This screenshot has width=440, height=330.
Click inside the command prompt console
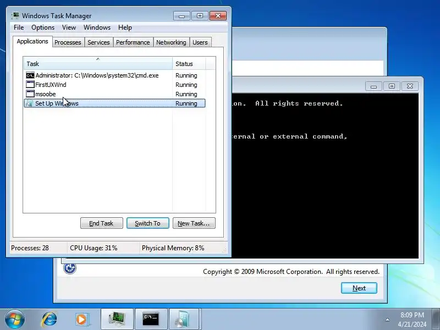pos(325,175)
